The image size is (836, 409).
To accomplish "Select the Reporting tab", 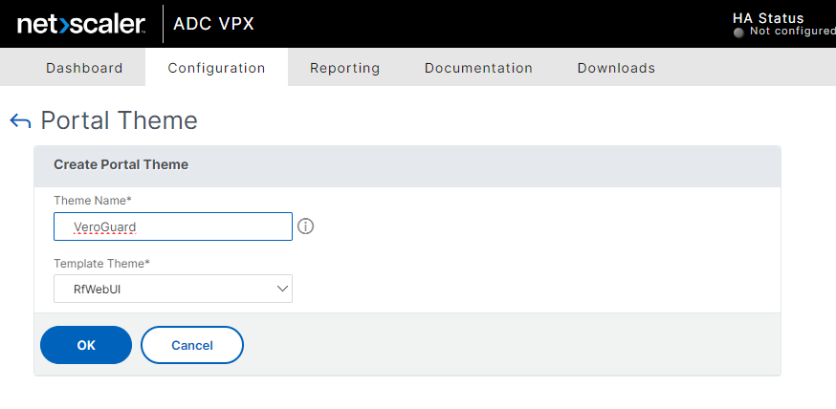I will coord(344,68).
